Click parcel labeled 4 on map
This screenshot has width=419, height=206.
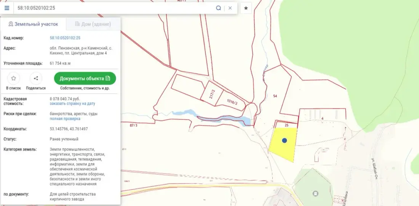(323, 118)
